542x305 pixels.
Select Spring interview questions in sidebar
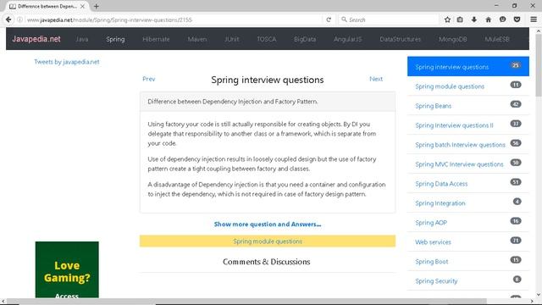[x=468, y=66]
